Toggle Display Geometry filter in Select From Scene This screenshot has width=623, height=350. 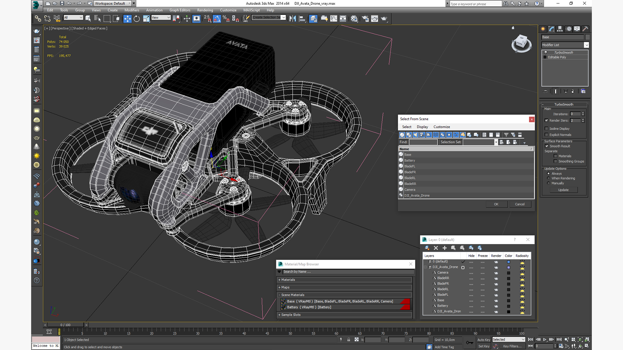point(402,135)
